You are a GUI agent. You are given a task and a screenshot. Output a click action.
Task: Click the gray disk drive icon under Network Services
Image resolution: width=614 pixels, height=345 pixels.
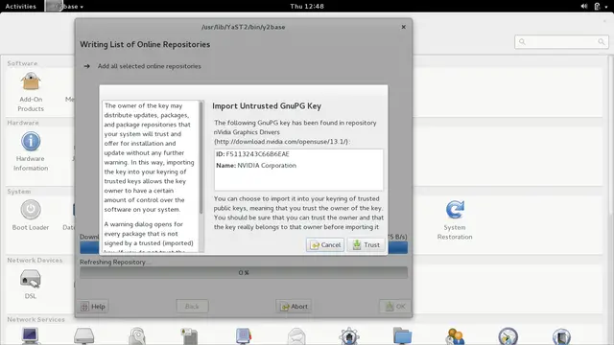(83, 336)
